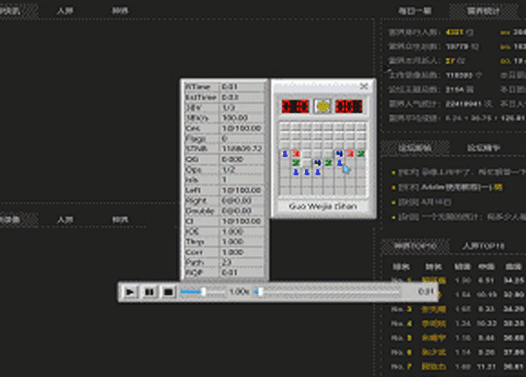Image resolution: width=526 pixels, height=377 pixels.
Task: Click the player name Guo Weijia Ethan
Action: [x=323, y=206]
